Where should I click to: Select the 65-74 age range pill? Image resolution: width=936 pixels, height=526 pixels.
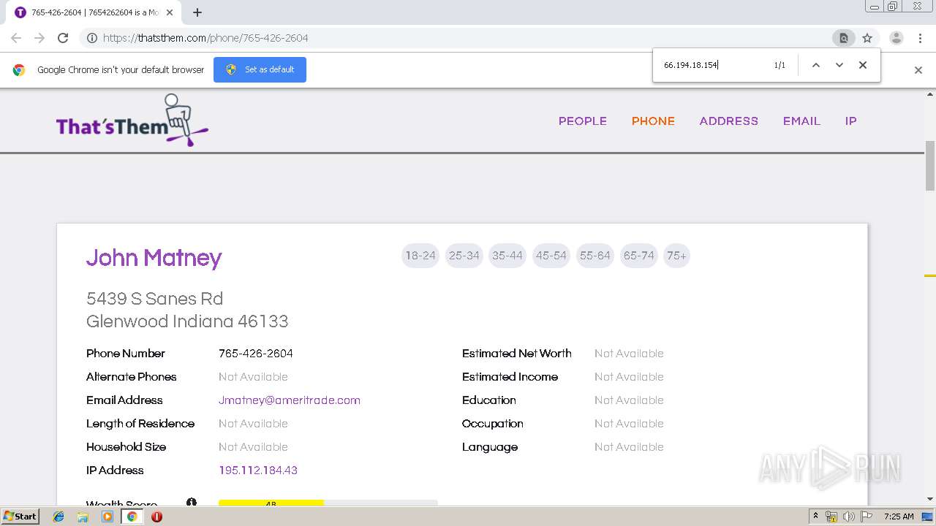point(638,256)
